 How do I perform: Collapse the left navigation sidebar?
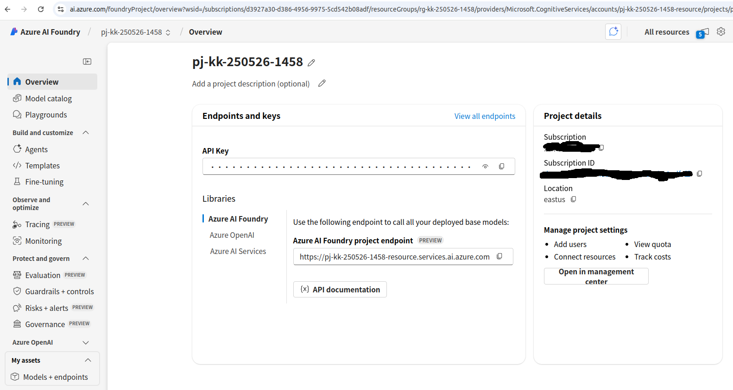pos(87,62)
